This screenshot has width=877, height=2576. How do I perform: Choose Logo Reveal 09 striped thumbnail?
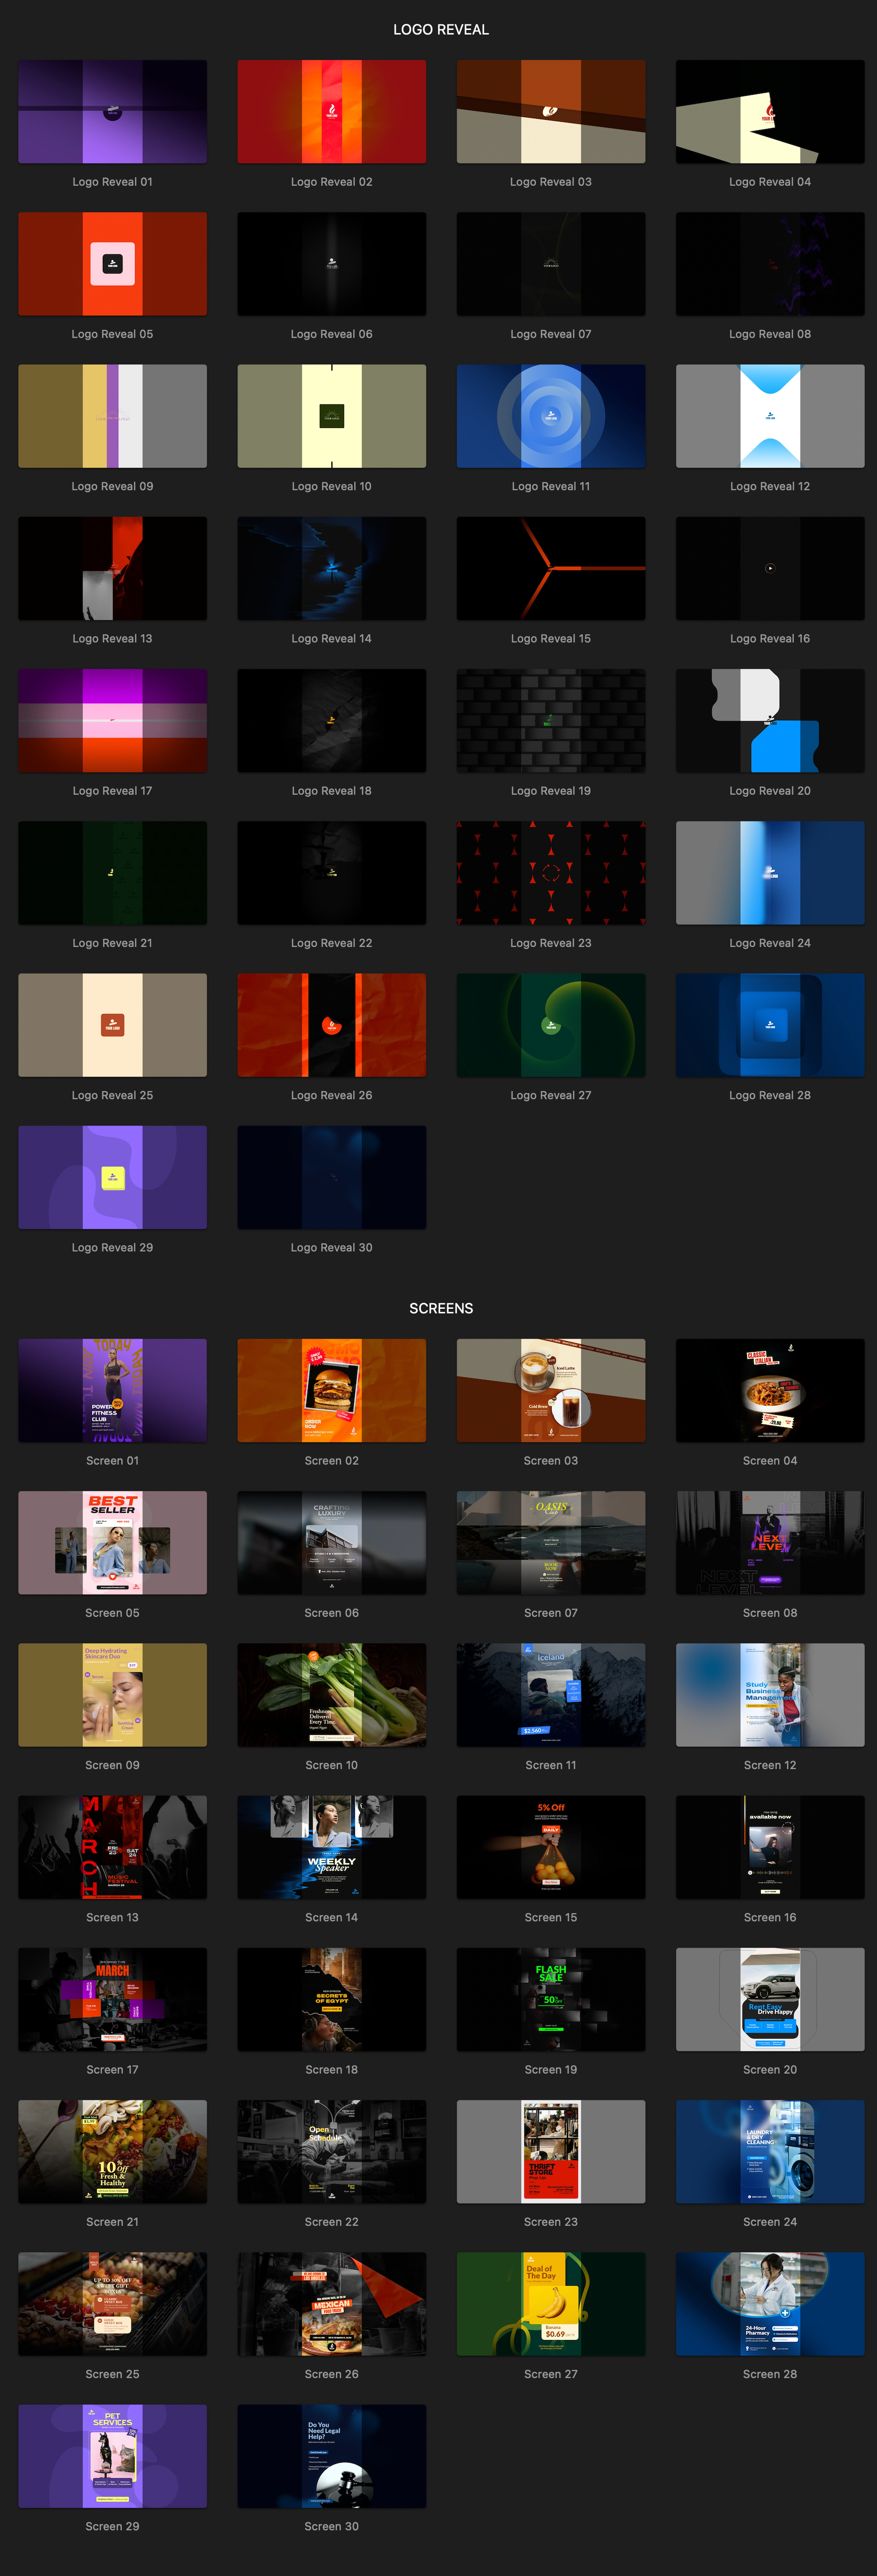point(112,416)
